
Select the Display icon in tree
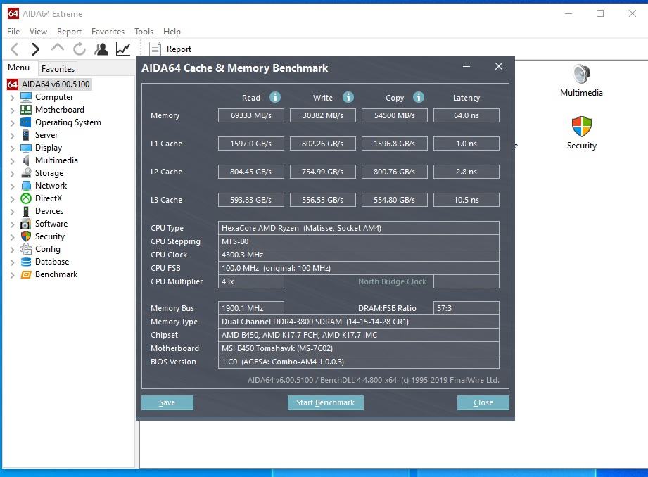(26, 148)
